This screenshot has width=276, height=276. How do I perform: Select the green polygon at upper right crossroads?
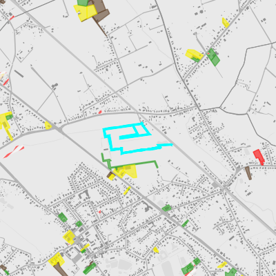click(x=214, y=57)
